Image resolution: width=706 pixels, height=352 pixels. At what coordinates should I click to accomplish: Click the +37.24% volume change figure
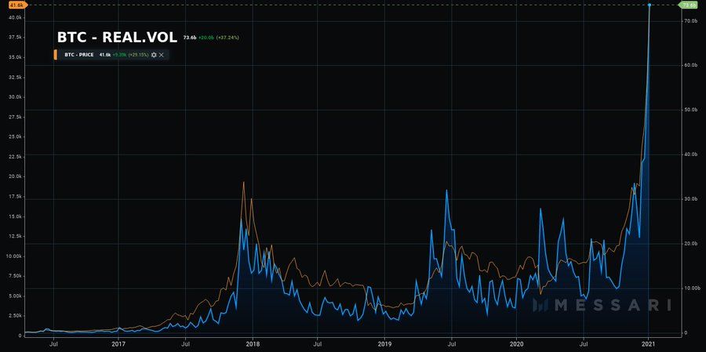(x=227, y=38)
